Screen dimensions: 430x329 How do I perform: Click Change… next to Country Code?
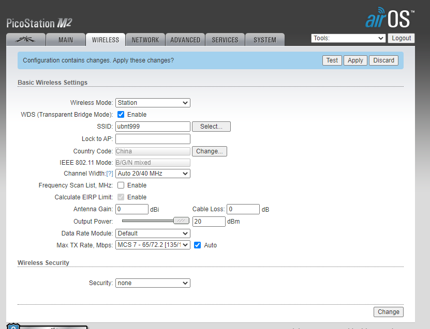pos(210,151)
